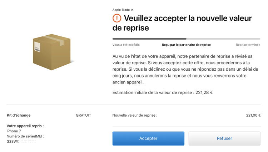Select 'Vous a été expédié' step label
Image resolution: width=268 pixels, height=152 pixels.
point(126,45)
